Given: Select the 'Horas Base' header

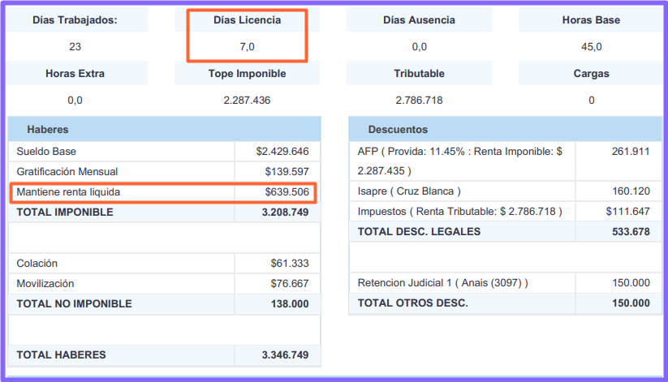Looking at the screenshot, I should [592, 20].
